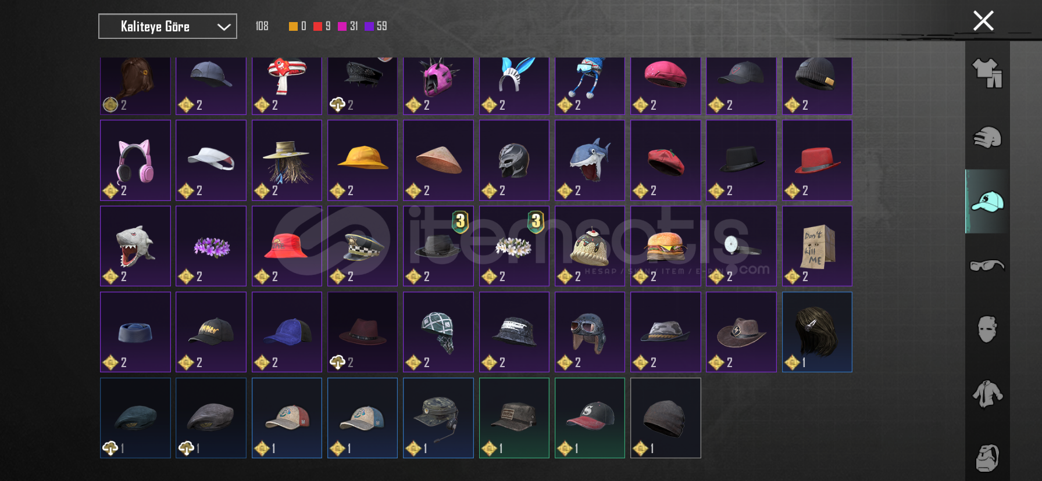The image size is (1042, 481).
Task: Select the hamburger hat item
Action: (x=666, y=246)
